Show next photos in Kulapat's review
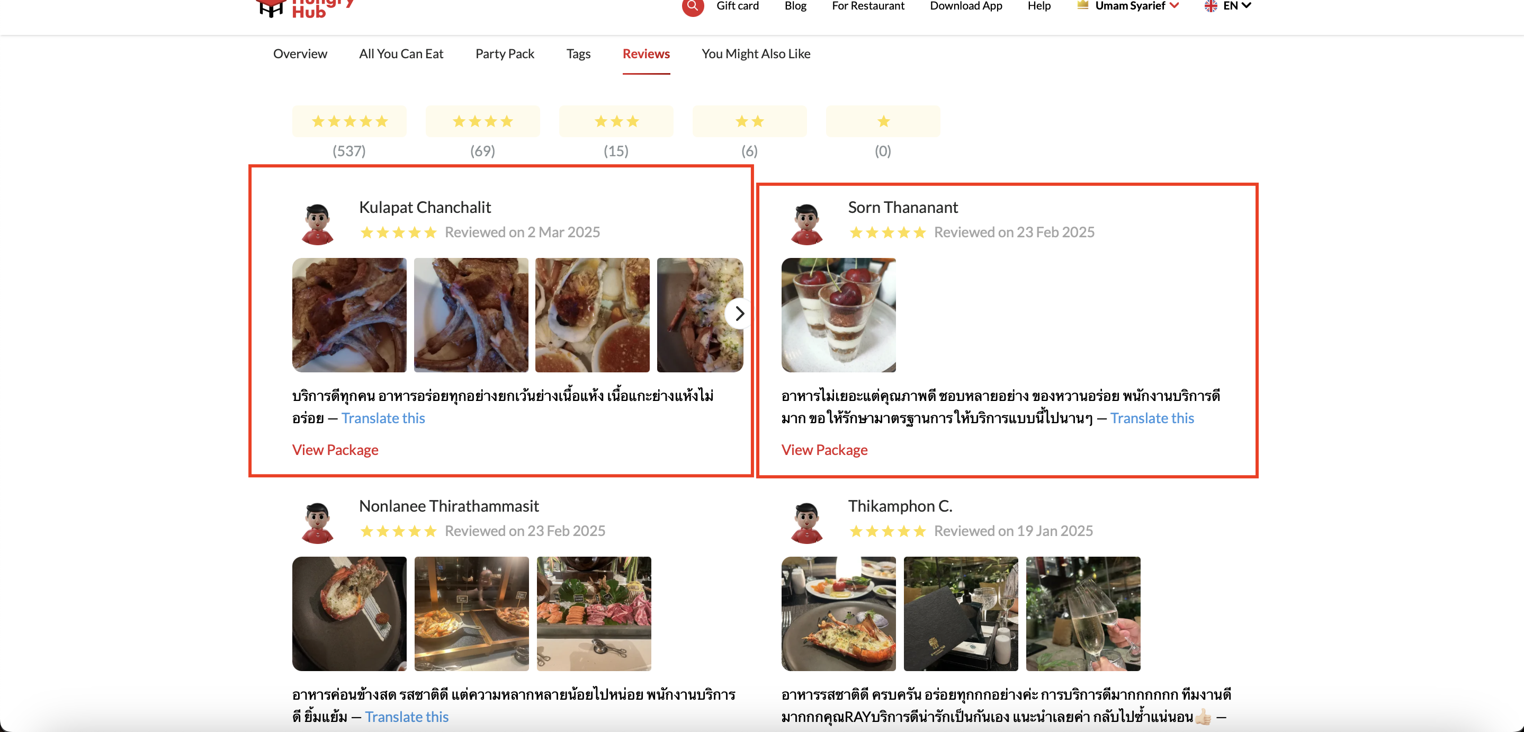The image size is (1524, 732). click(739, 314)
